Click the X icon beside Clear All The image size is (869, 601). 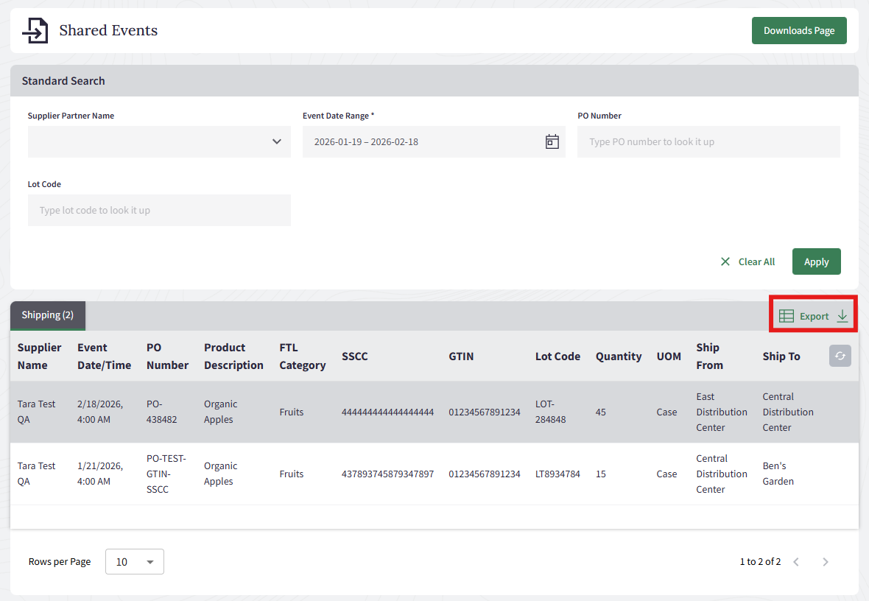725,261
